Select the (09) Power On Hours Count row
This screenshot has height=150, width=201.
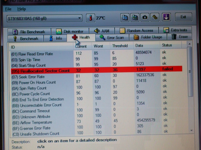96,81
